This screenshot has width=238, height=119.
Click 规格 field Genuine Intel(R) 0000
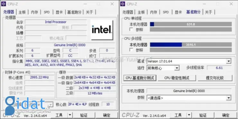pyautogui.click(x=70, y=45)
